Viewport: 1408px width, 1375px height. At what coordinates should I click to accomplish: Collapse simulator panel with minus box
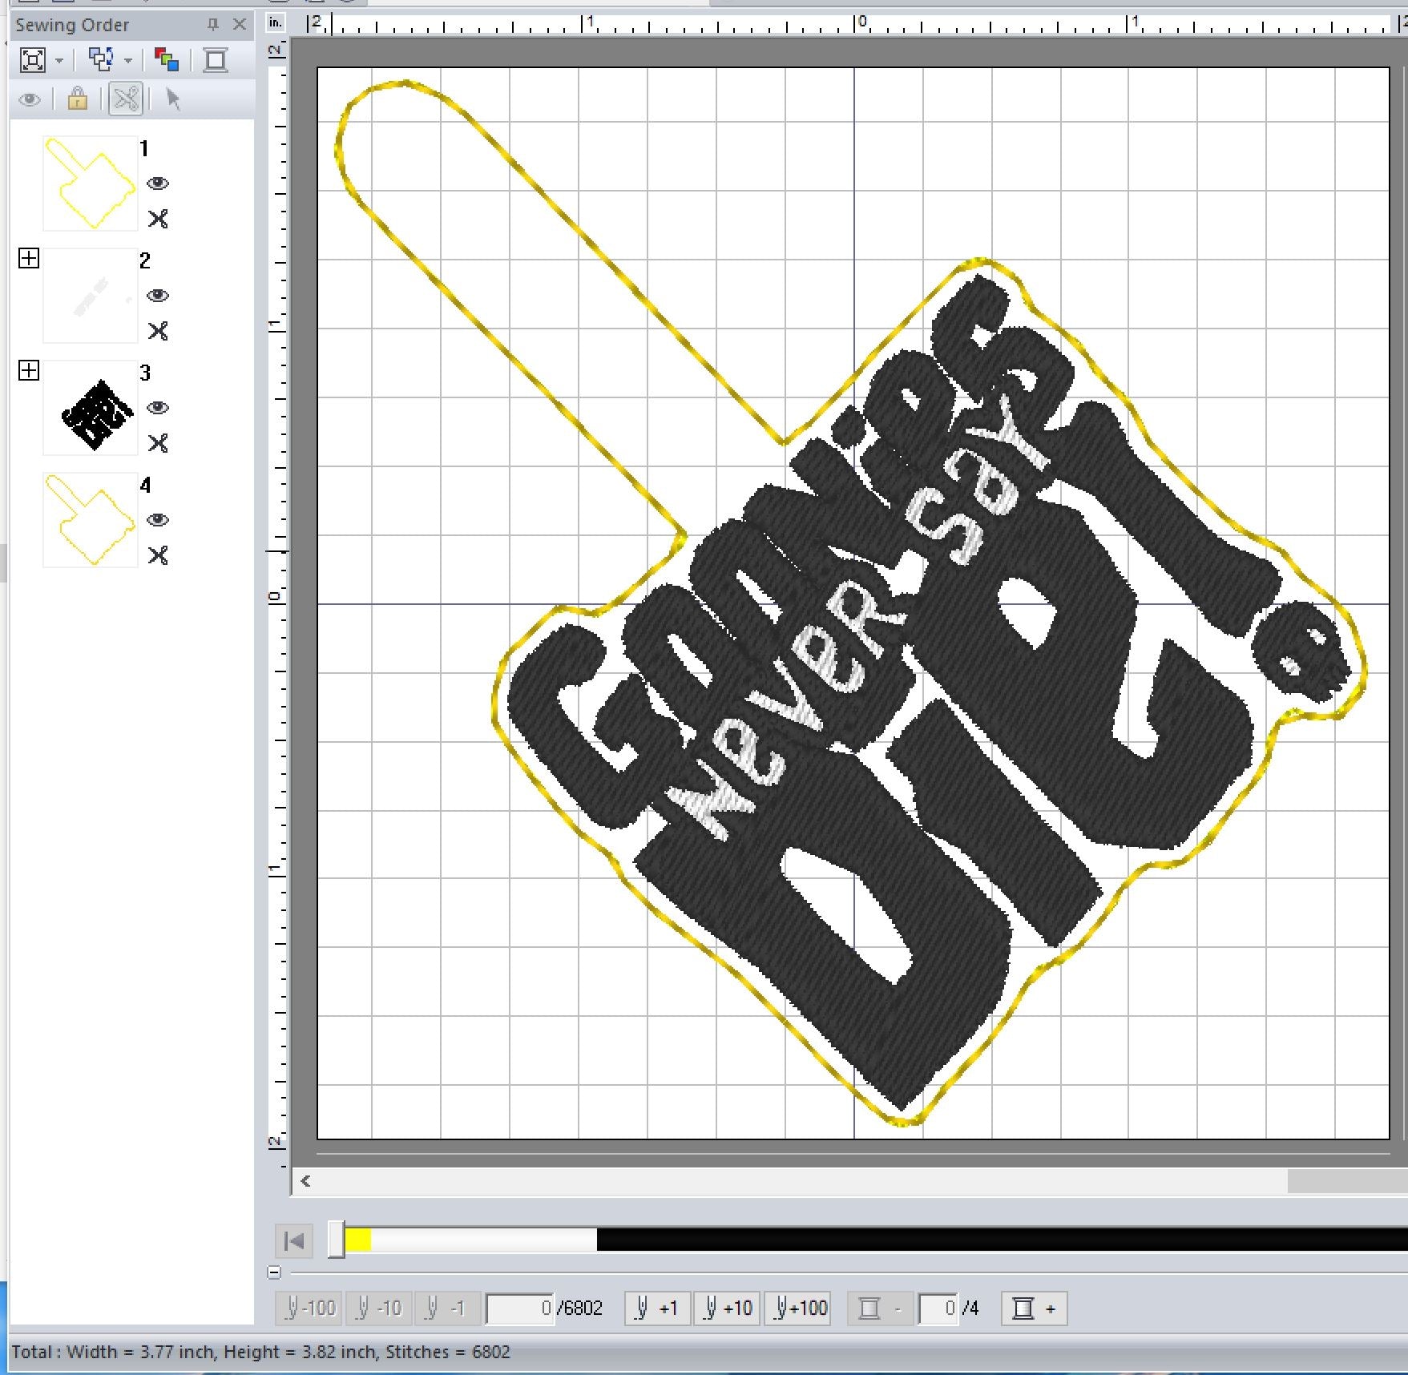pos(274,1272)
